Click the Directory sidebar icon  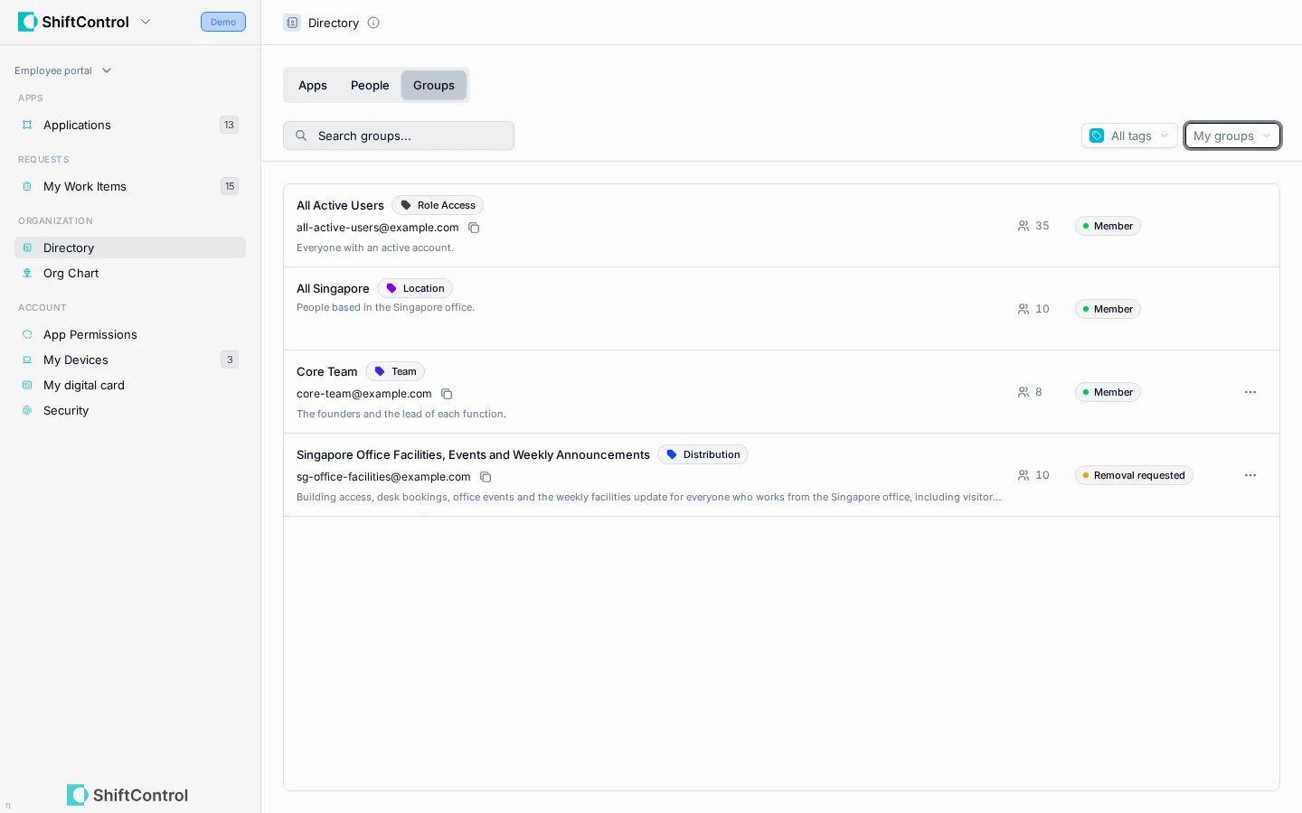point(27,248)
